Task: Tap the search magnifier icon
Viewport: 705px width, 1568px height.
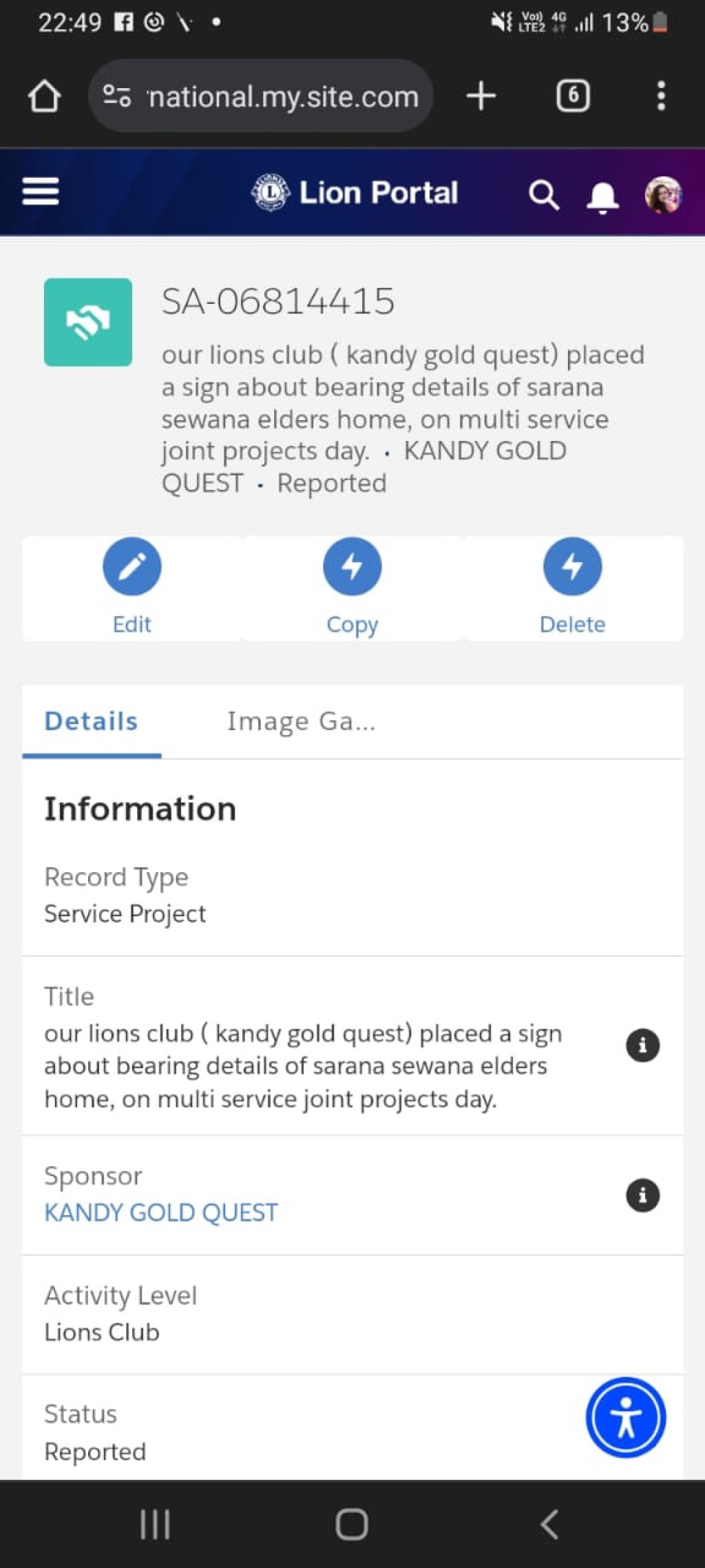Action: pyautogui.click(x=544, y=195)
